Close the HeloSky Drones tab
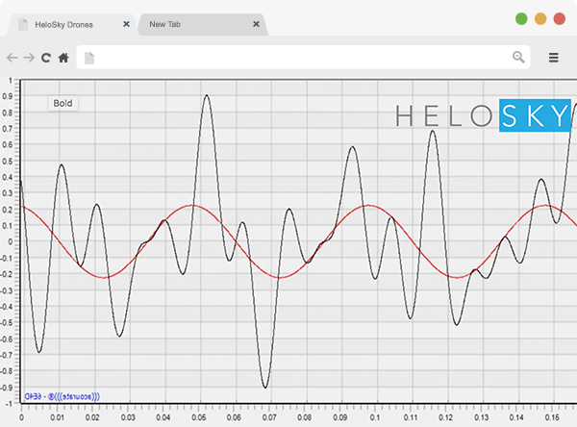The height and width of the screenshot is (427, 577). [127, 22]
